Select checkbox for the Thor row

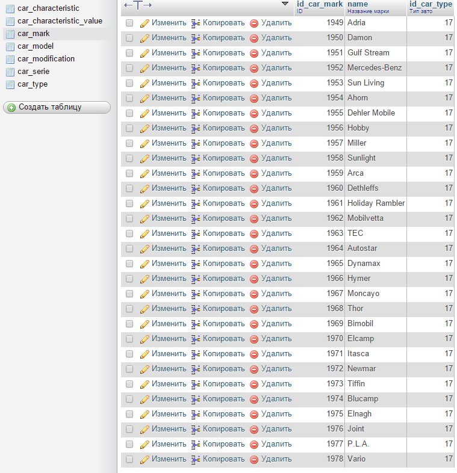(x=129, y=309)
